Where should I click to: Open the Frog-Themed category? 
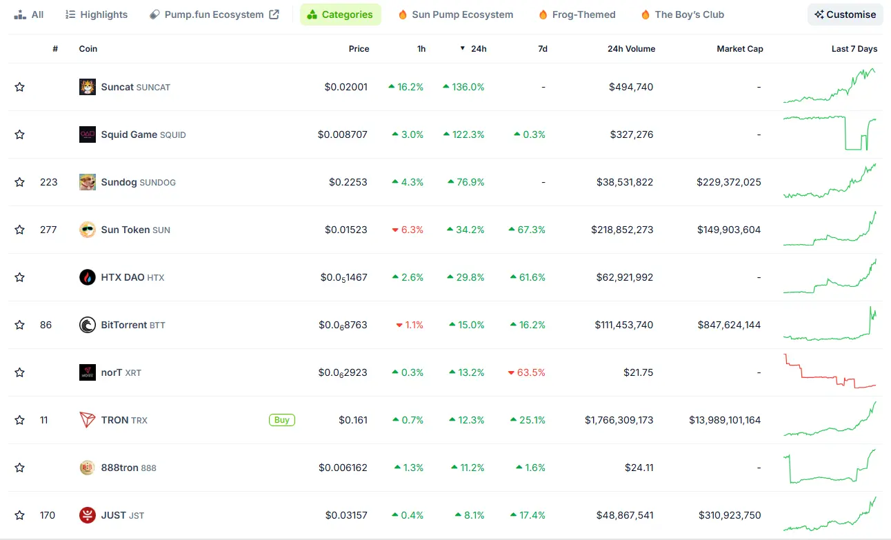pyautogui.click(x=577, y=14)
